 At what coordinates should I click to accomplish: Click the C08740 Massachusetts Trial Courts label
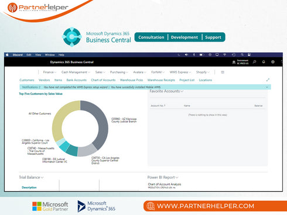[x=40, y=151]
